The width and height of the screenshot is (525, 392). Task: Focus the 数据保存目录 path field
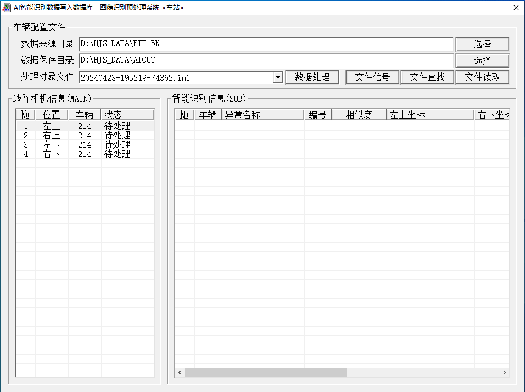266,60
